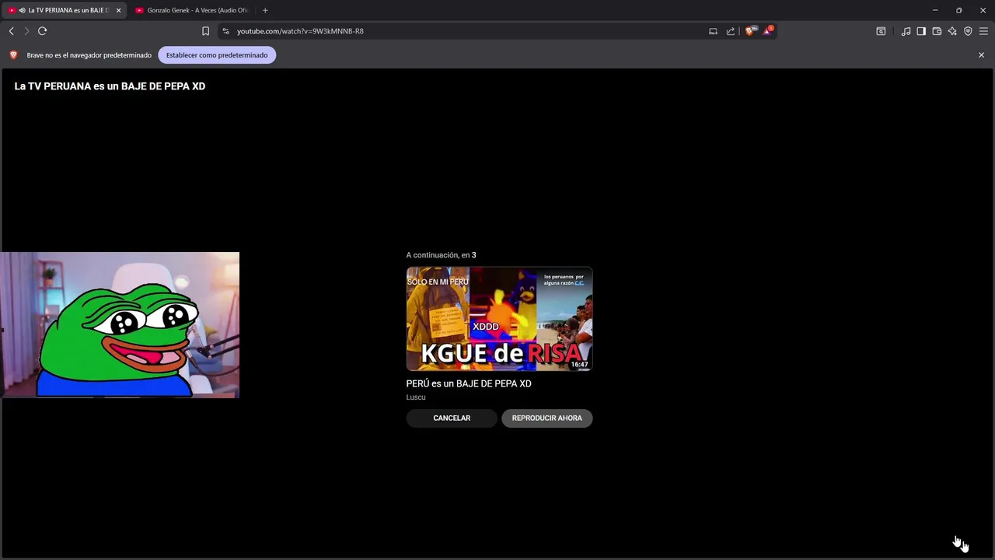Share this page using the share icon
This screenshot has height=560, width=995.
click(731, 31)
